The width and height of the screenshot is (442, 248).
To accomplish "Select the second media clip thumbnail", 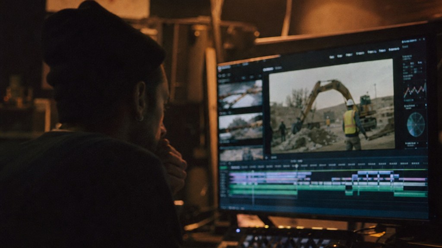I will tap(241, 126).
